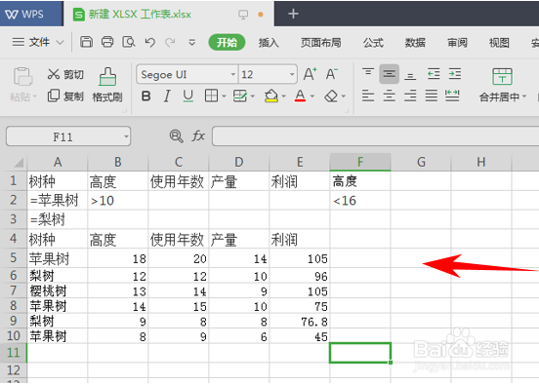Viewport: 539px width, 385px height.
Task: Click the WPS home button
Action: pyautogui.click(x=31, y=14)
